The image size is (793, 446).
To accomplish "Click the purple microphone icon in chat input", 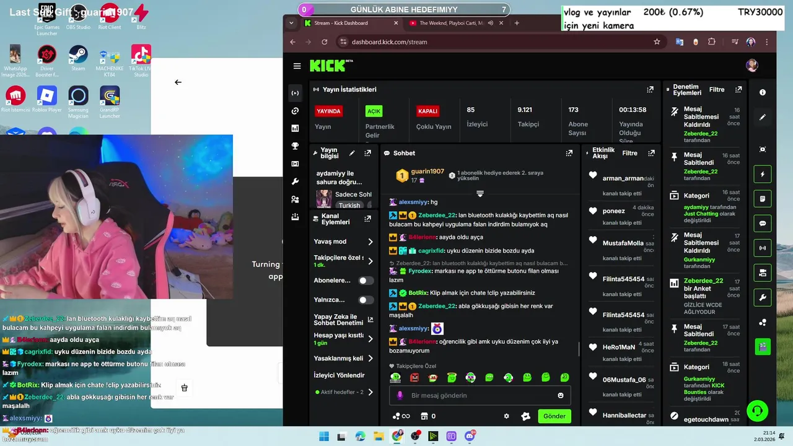I will [x=400, y=395].
